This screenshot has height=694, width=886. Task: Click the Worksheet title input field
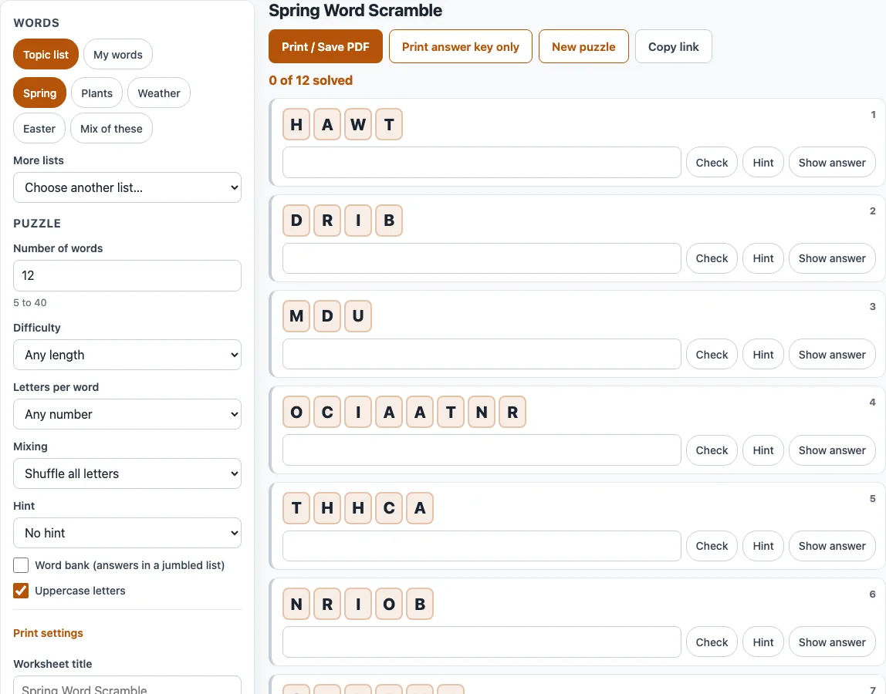tap(127, 685)
